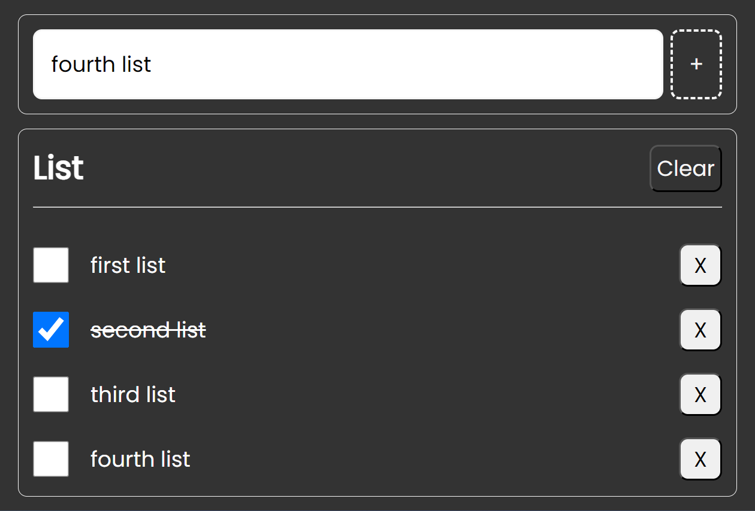Uncheck the second list checkbox
755x511 pixels.
[x=51, y=330]
